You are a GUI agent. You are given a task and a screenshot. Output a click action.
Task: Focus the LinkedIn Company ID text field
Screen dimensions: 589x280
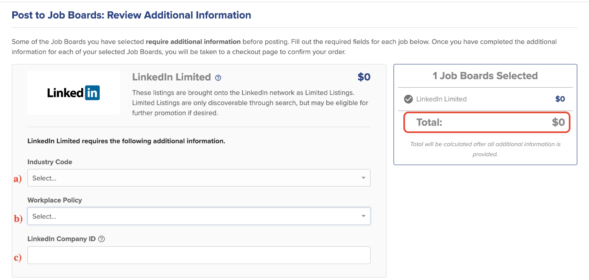pos(199,255)
